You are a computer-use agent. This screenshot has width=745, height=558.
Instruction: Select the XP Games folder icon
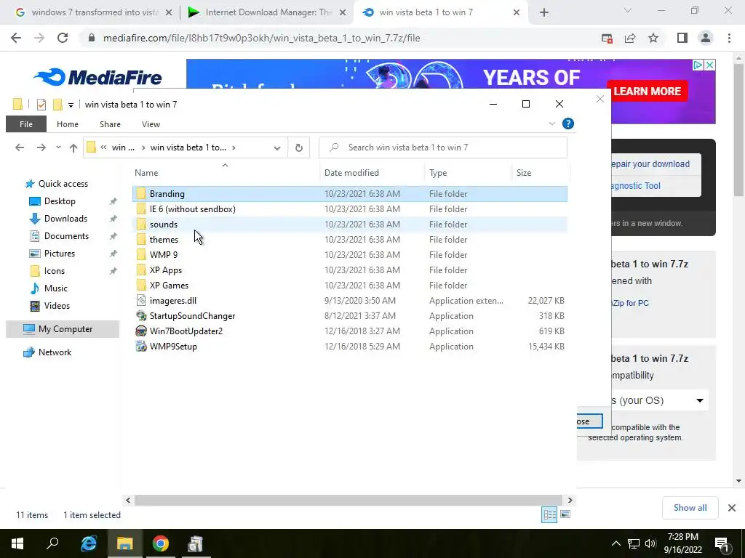point(141,285)
